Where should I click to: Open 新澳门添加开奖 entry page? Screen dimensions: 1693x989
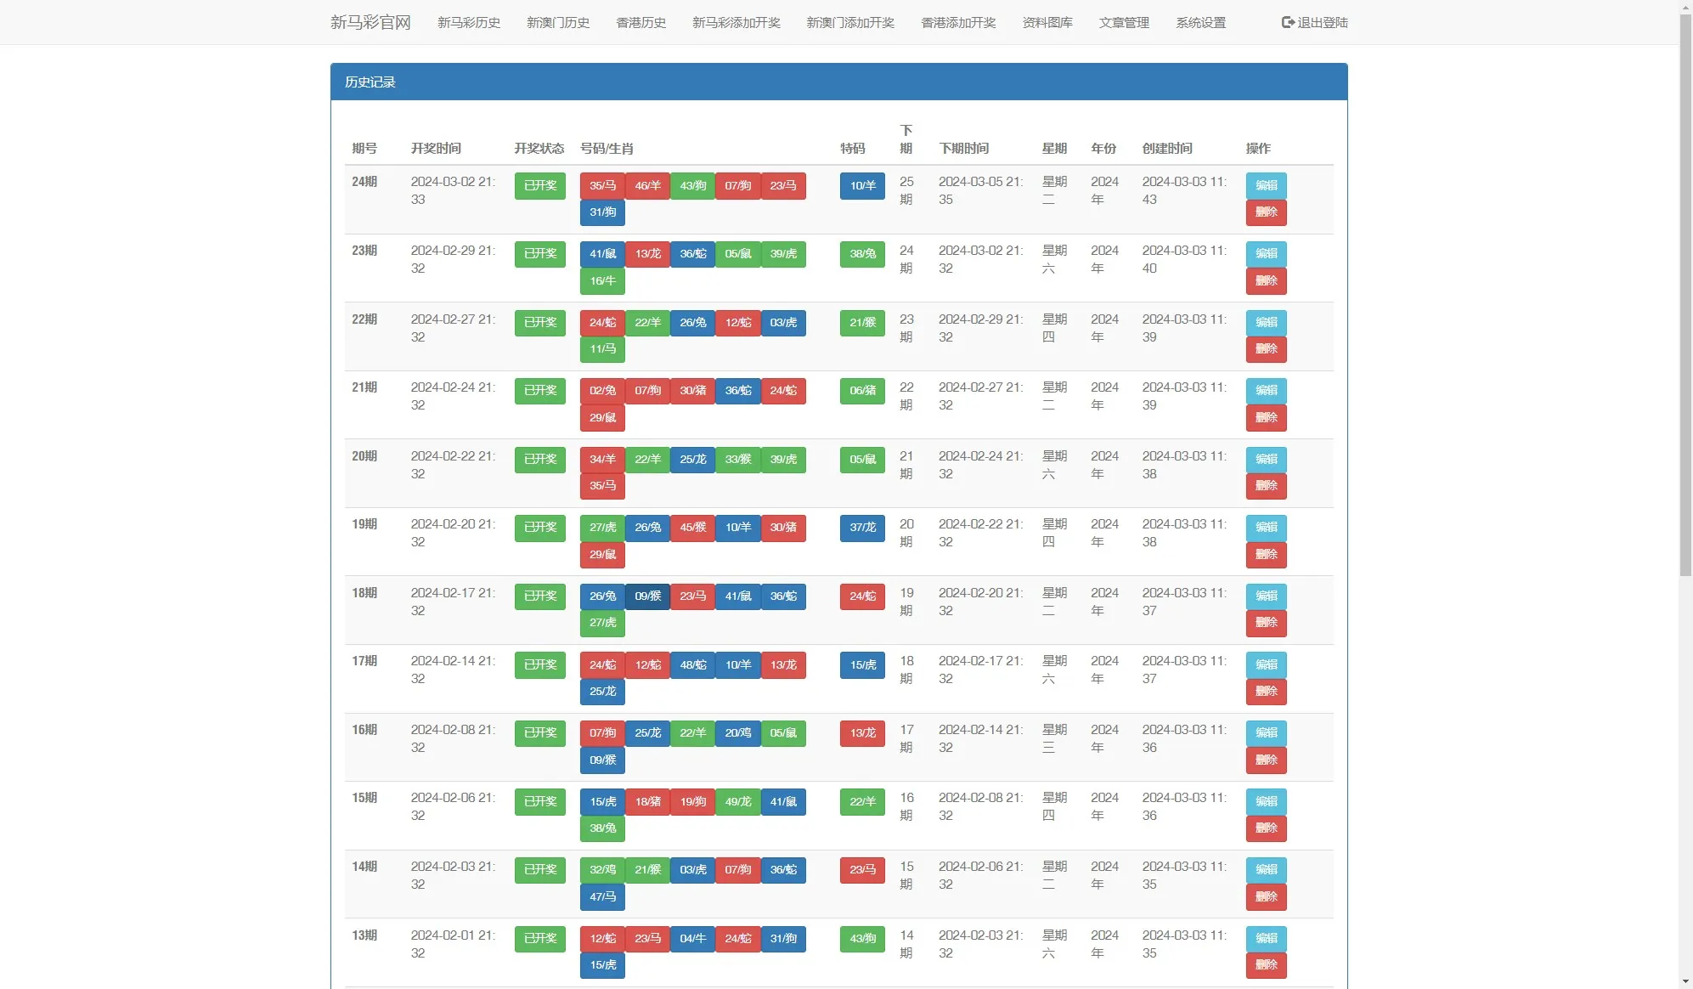[x=849, y=23]
